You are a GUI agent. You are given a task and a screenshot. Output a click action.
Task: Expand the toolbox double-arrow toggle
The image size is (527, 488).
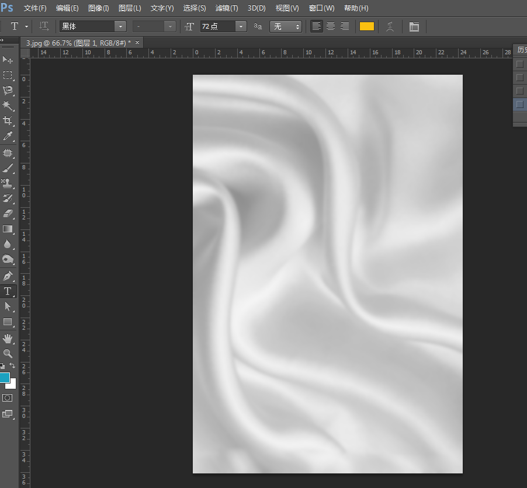[x=2, y=40]
